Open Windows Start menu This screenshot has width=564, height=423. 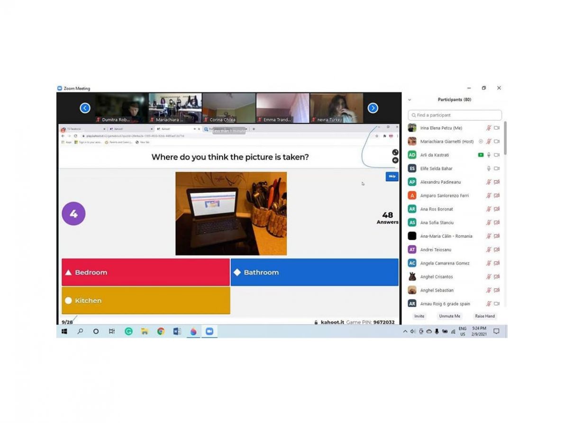pyautogui.click(x=64, y=332)
